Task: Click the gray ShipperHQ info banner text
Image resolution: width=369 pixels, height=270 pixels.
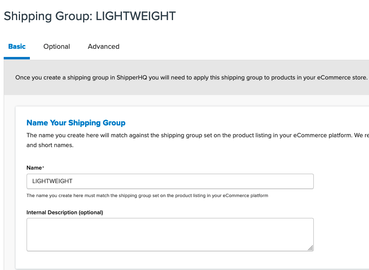Action: (x=191, y=77)
